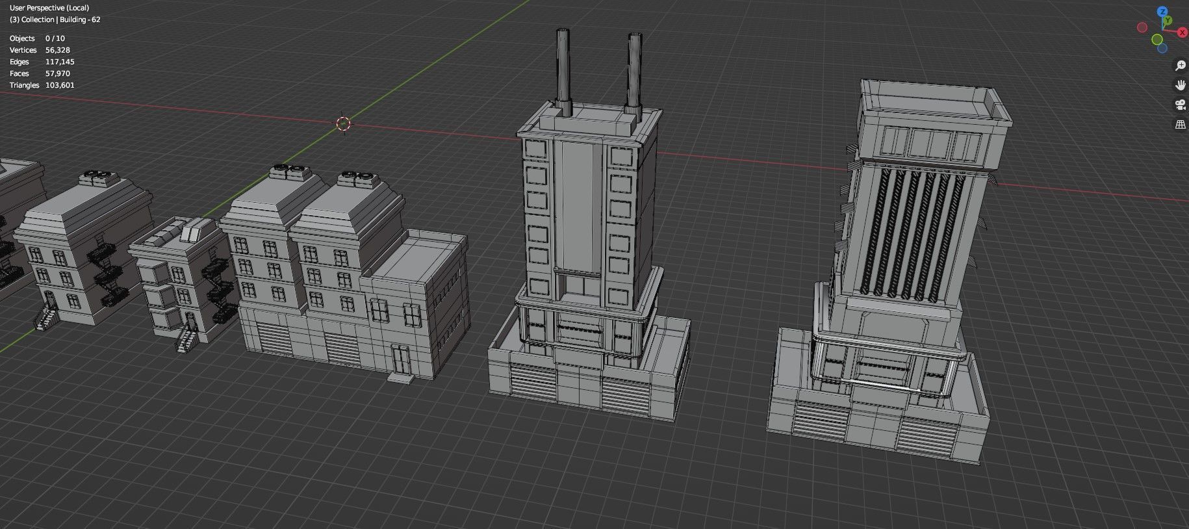Image resolution: width=1189 pixels, height=529 pixels.
Task: Click the Vertices '56,328' value
Action: (x=58, y=50)
